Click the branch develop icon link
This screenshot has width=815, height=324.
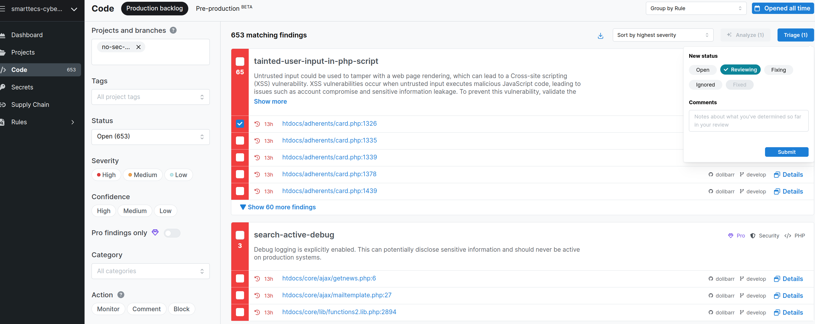tap(742, 174)
